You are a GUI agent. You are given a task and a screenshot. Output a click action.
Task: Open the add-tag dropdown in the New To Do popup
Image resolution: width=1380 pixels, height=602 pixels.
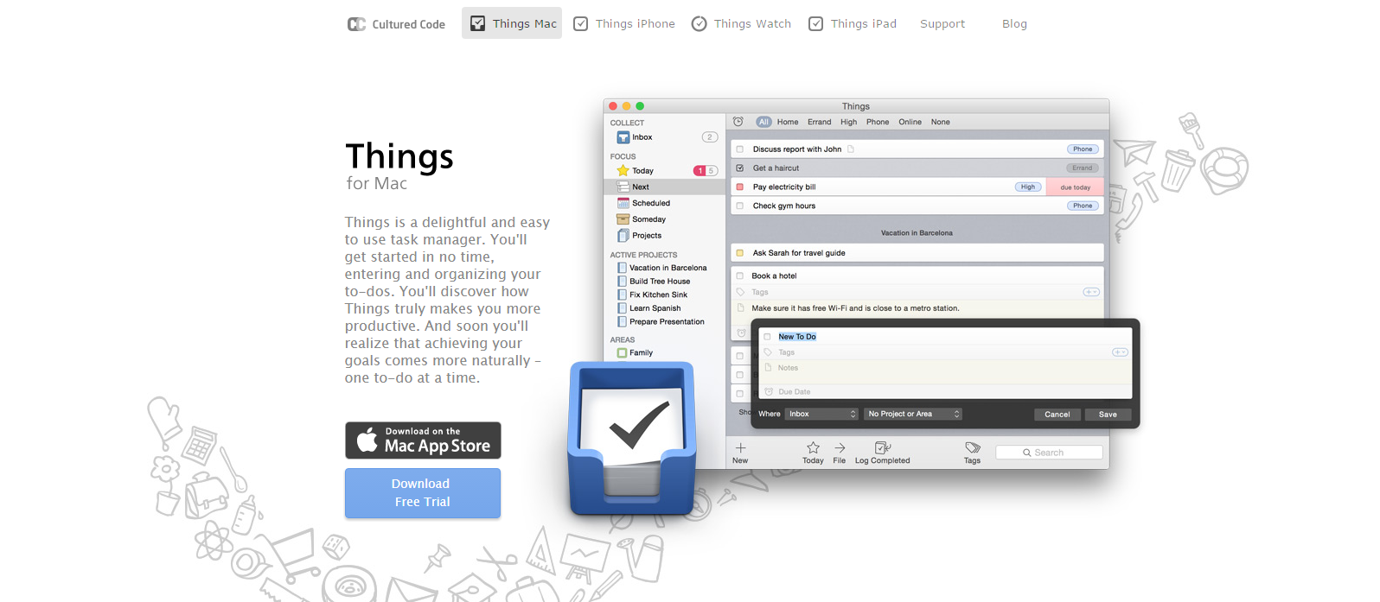[1120, 352]
